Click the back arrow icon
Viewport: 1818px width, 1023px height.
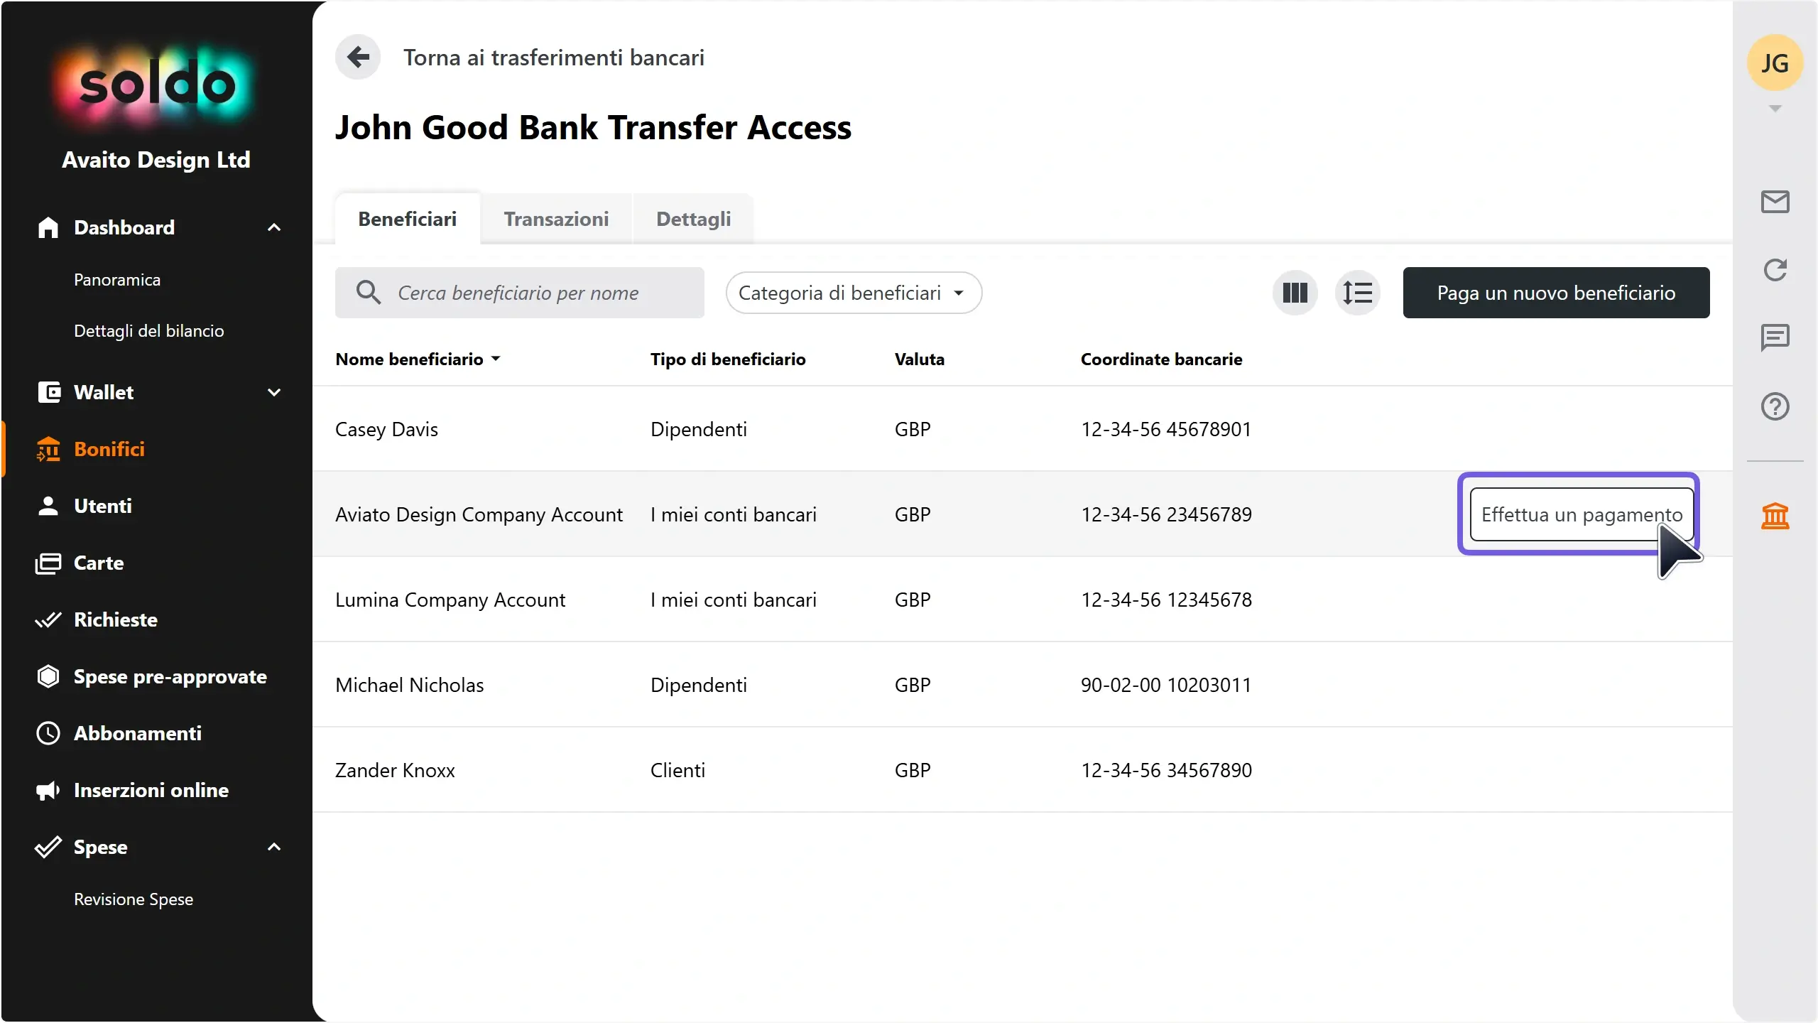[358, 57]
